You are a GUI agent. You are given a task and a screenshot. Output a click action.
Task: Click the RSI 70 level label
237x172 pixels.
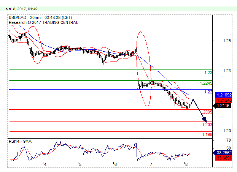tap(229, 140)
